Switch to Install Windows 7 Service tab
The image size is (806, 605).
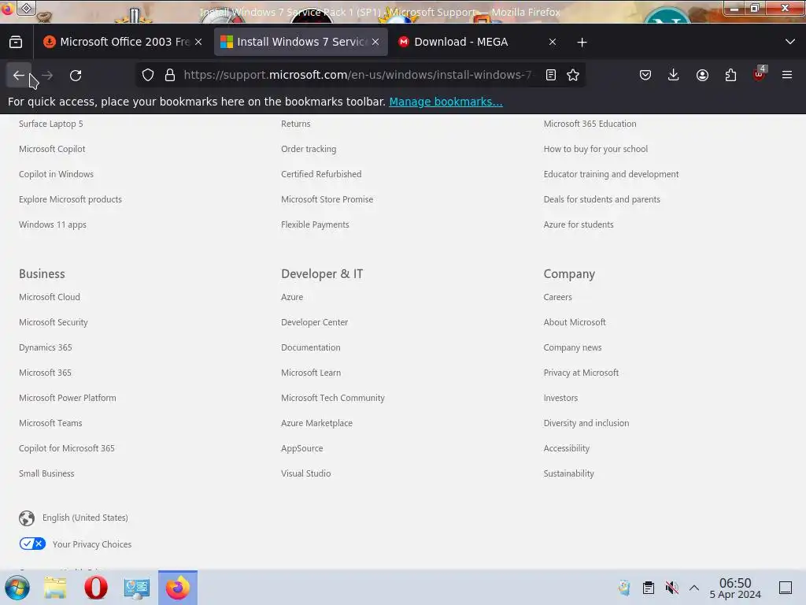300,43
